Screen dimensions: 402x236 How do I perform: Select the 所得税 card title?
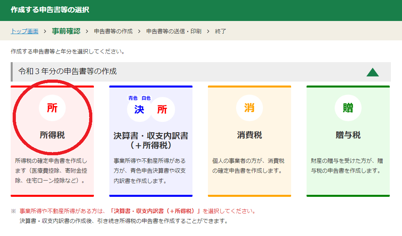point(52,135)
